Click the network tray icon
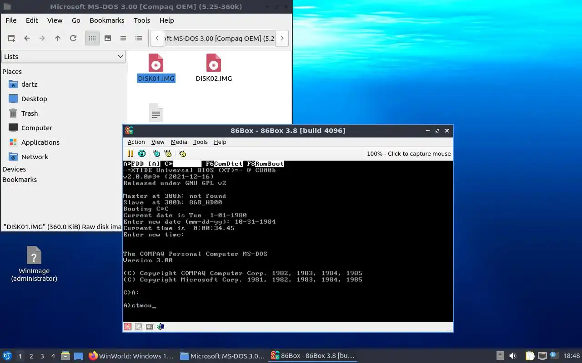The image size is (582, 363). (x=542, y=356)
